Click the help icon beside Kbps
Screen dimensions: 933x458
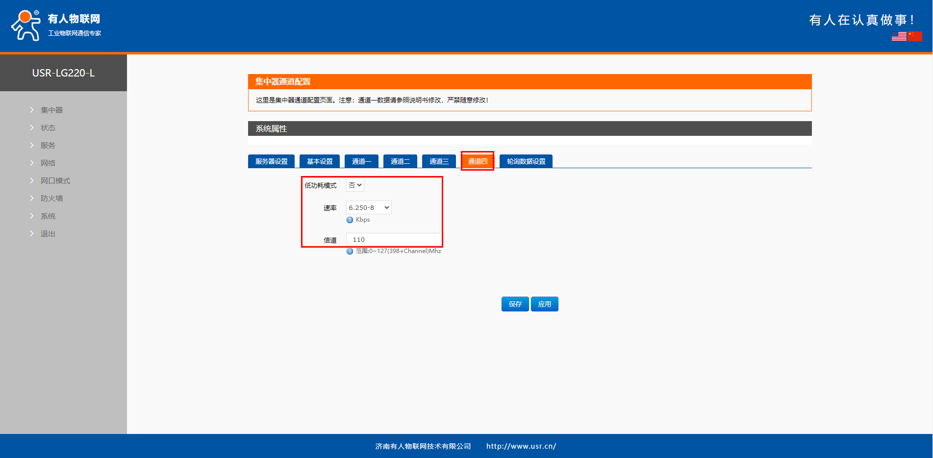coord(350,220)
